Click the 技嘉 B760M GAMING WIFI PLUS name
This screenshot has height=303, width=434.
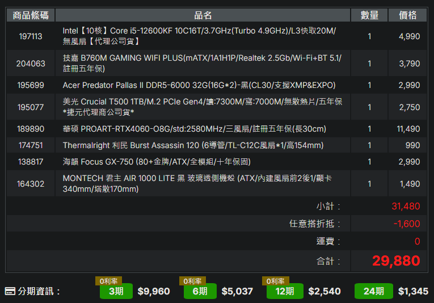click(202, 64)
